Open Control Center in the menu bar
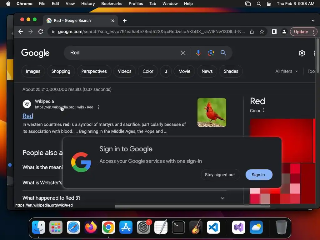The width and height of the screenshot is (320, 240). tap(269, 4)
